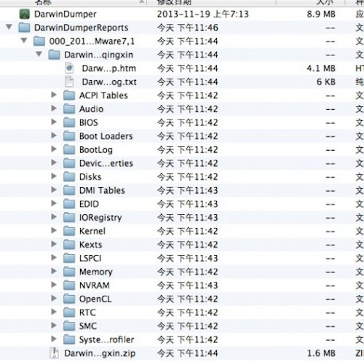The width and height of the screenshot is (364, 362).
Task: Expand the ACPI Tables folder
Action: point(54,95)
